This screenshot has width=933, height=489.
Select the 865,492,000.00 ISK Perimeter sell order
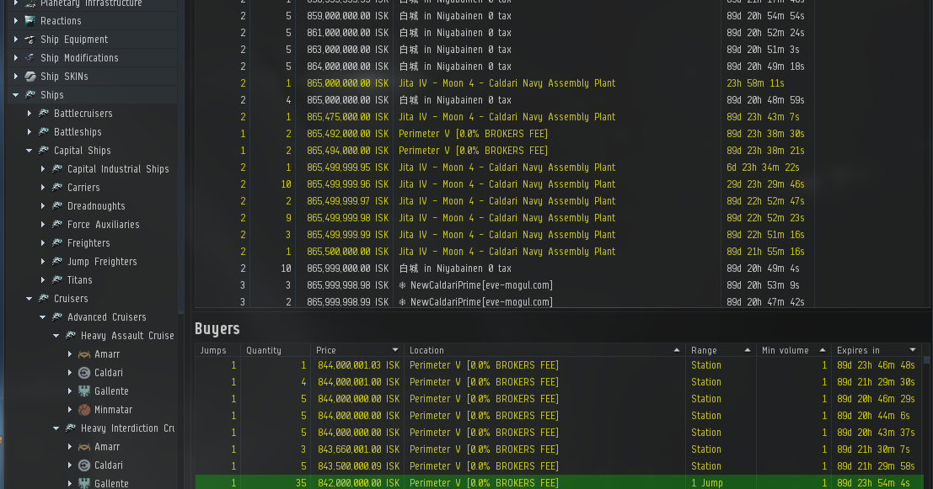503,134
